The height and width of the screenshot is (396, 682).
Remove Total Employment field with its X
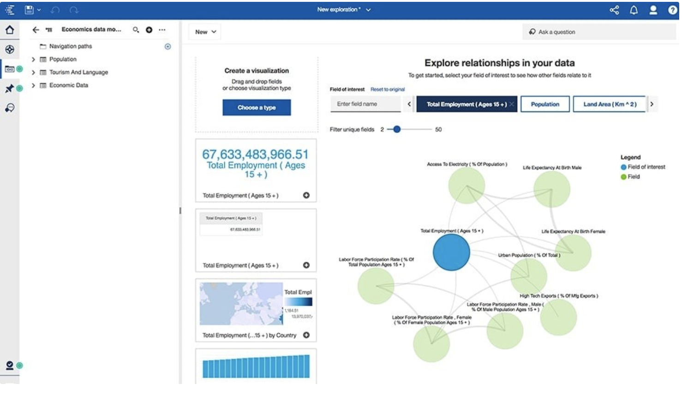click(512, 104)
